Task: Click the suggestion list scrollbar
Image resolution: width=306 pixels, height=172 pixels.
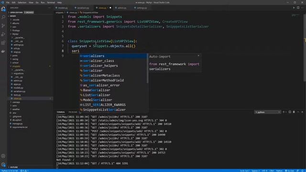Action: (x=148, y=68)
